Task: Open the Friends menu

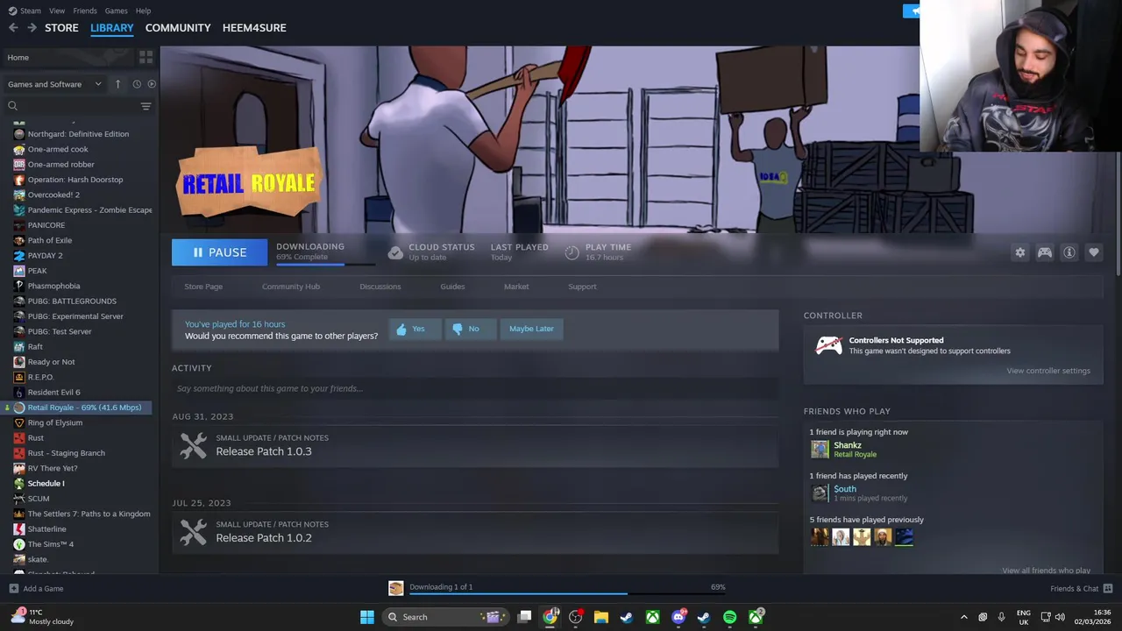Action: tap(85, 11)
